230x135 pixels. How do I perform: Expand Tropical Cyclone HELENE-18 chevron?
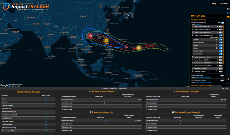point(217,60)
